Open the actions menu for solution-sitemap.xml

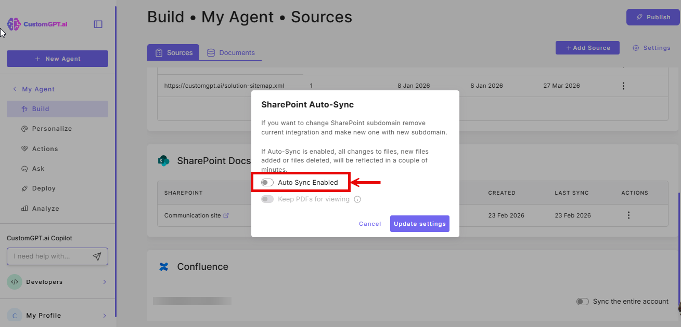[623, 85]
